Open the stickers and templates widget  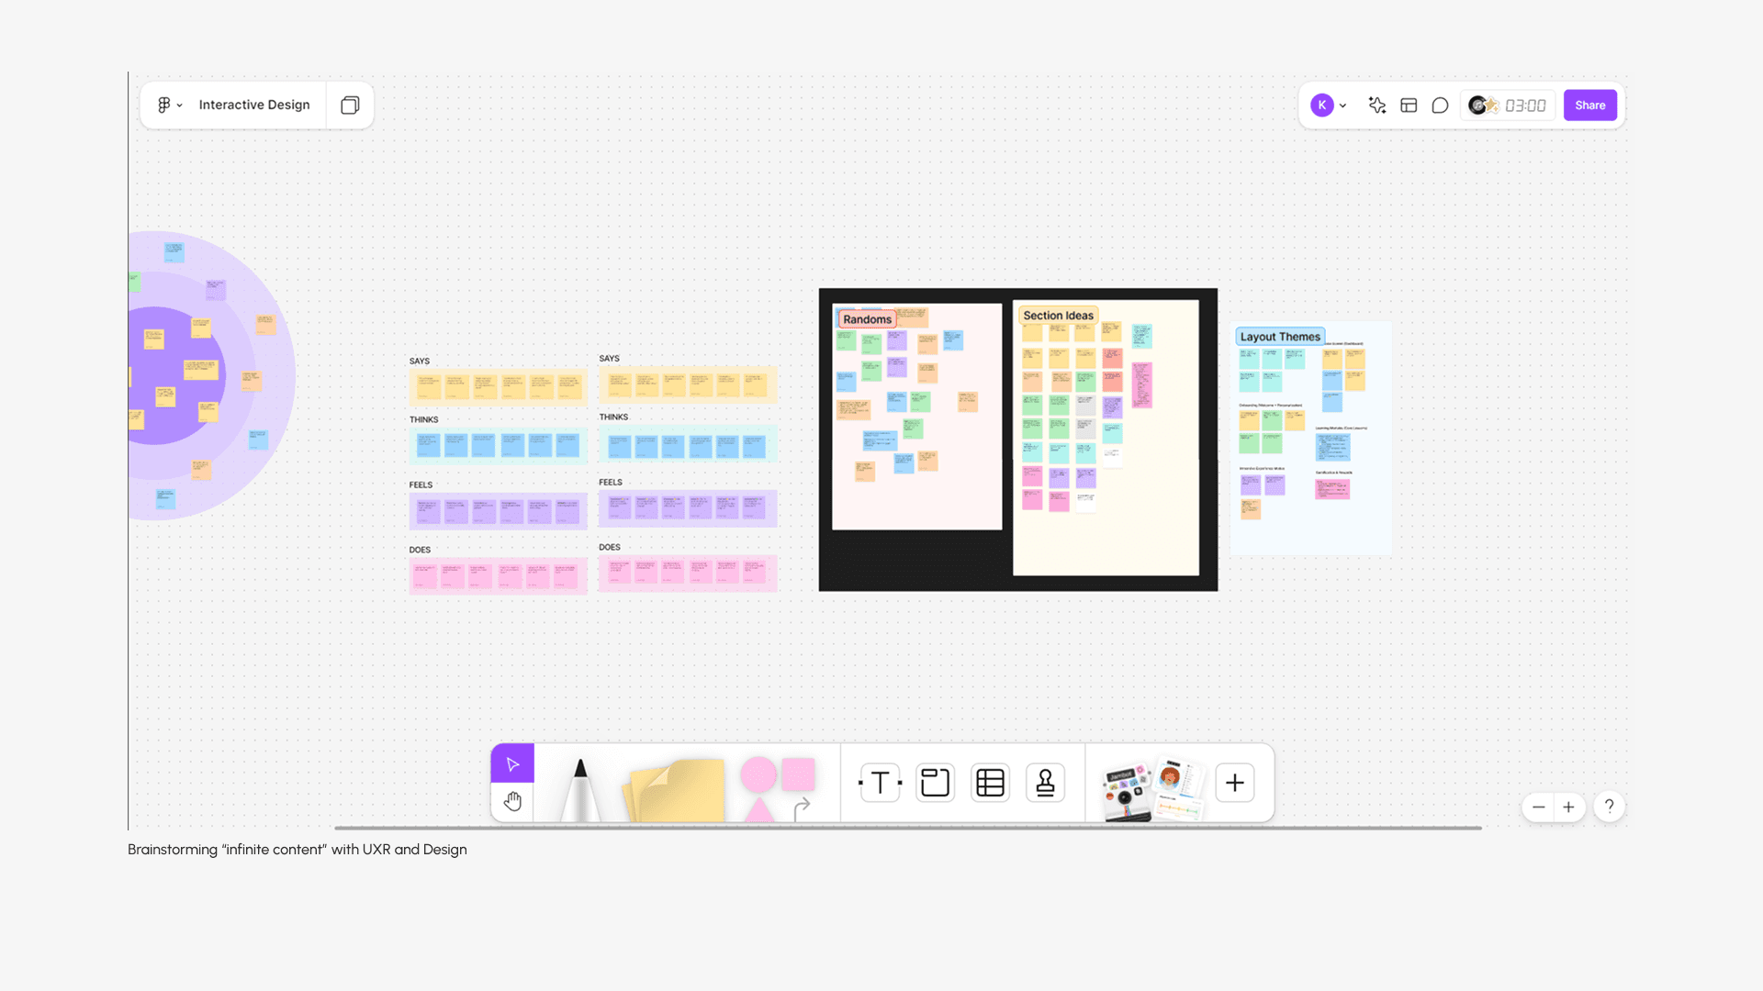click(1151, 787)
